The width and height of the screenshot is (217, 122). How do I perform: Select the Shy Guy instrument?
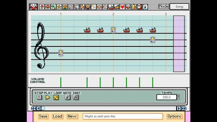(x=140, y=7)
